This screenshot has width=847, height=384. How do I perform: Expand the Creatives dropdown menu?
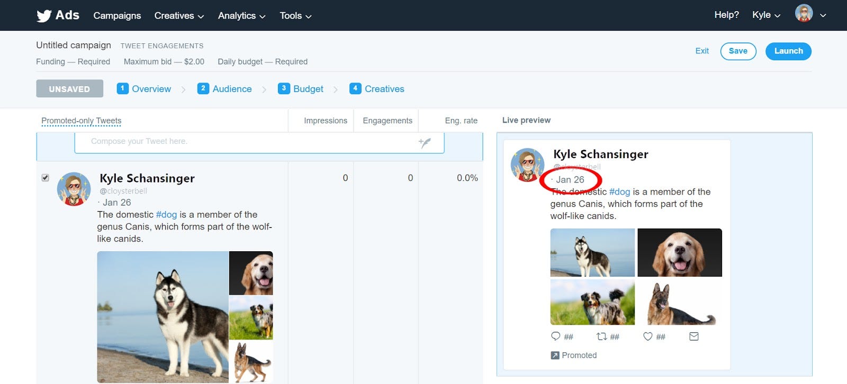(x=179, y=16)
